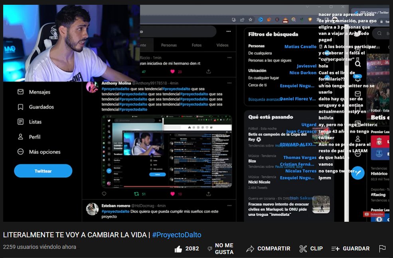
Task: Click the envelope icon beside Mensajes
Action: [21, 92]
